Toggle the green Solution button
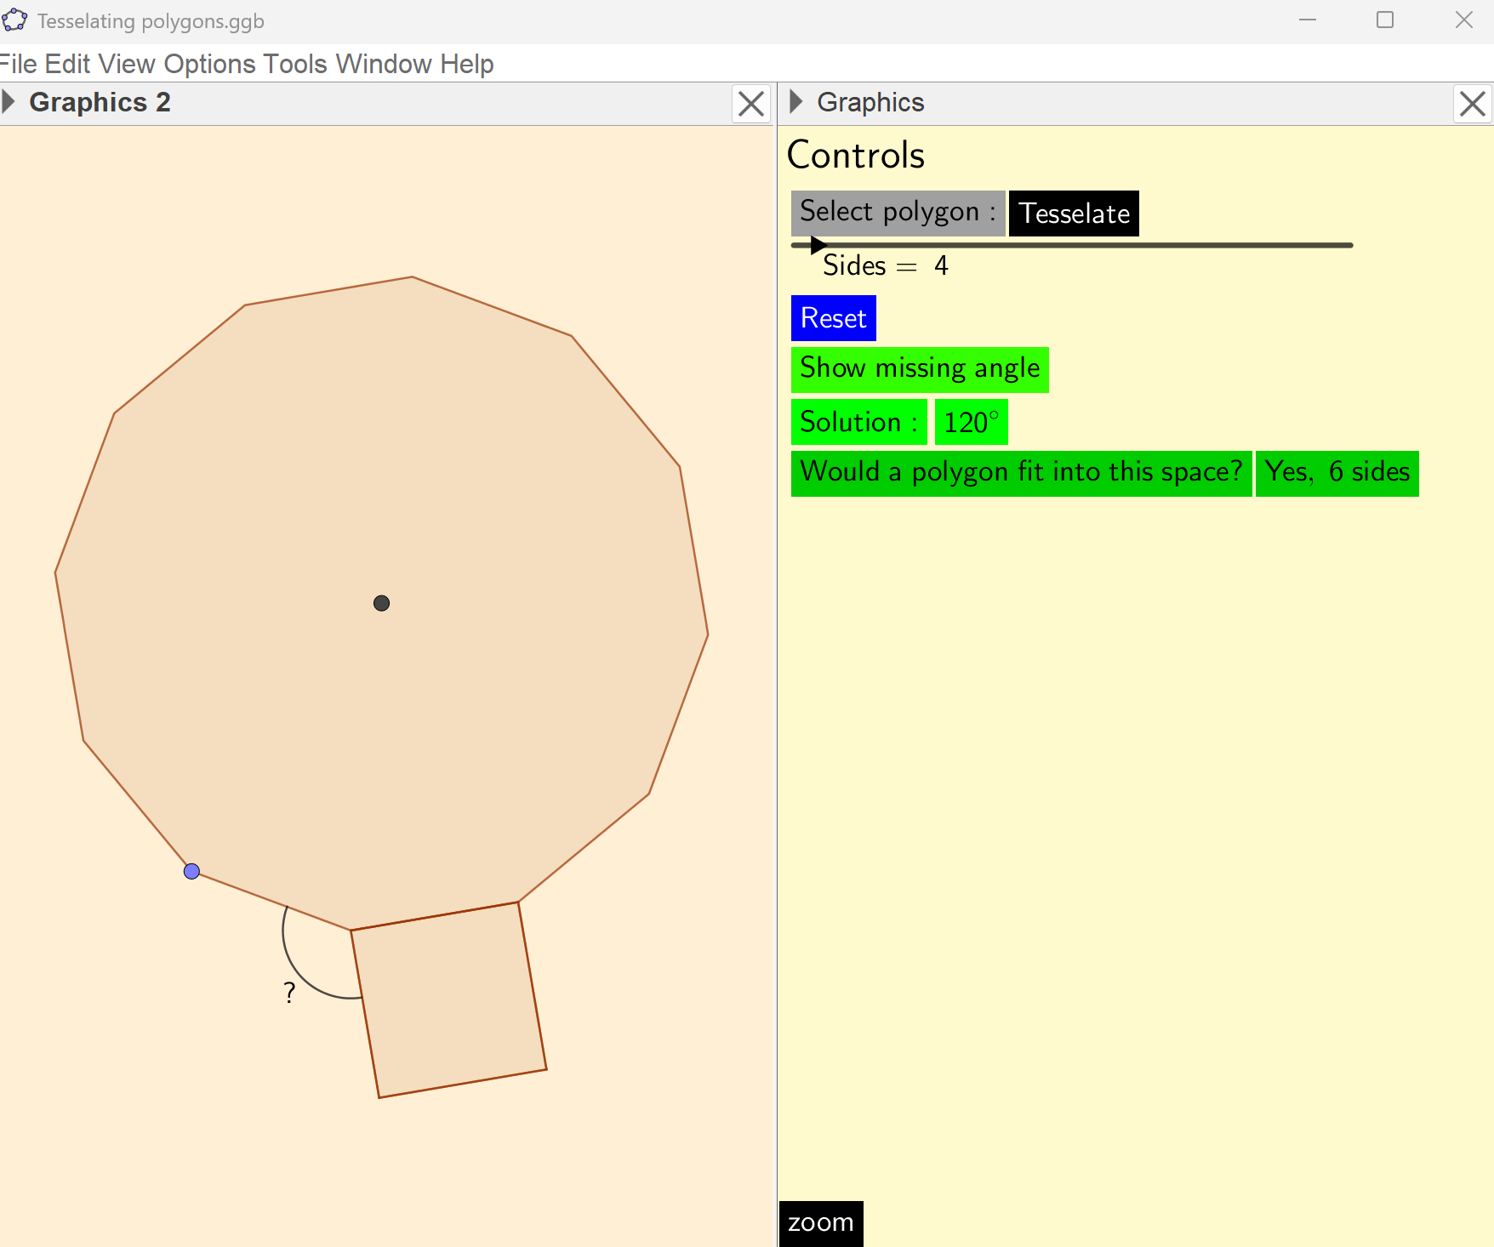This screenshot has width=1494, height=1247. (858, 422)
